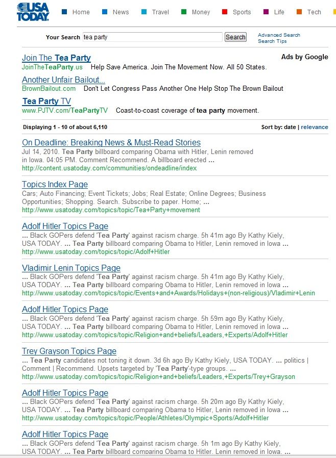The image size is (336, 458).
Task: Open the Vladimir Lenin Topics Page result
Action: pyautogui.click(x=71, y=268)
